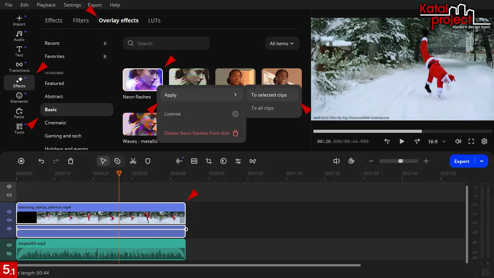Toggle visibility of the top empty track

pyautogui.click(x=9, y=186)
